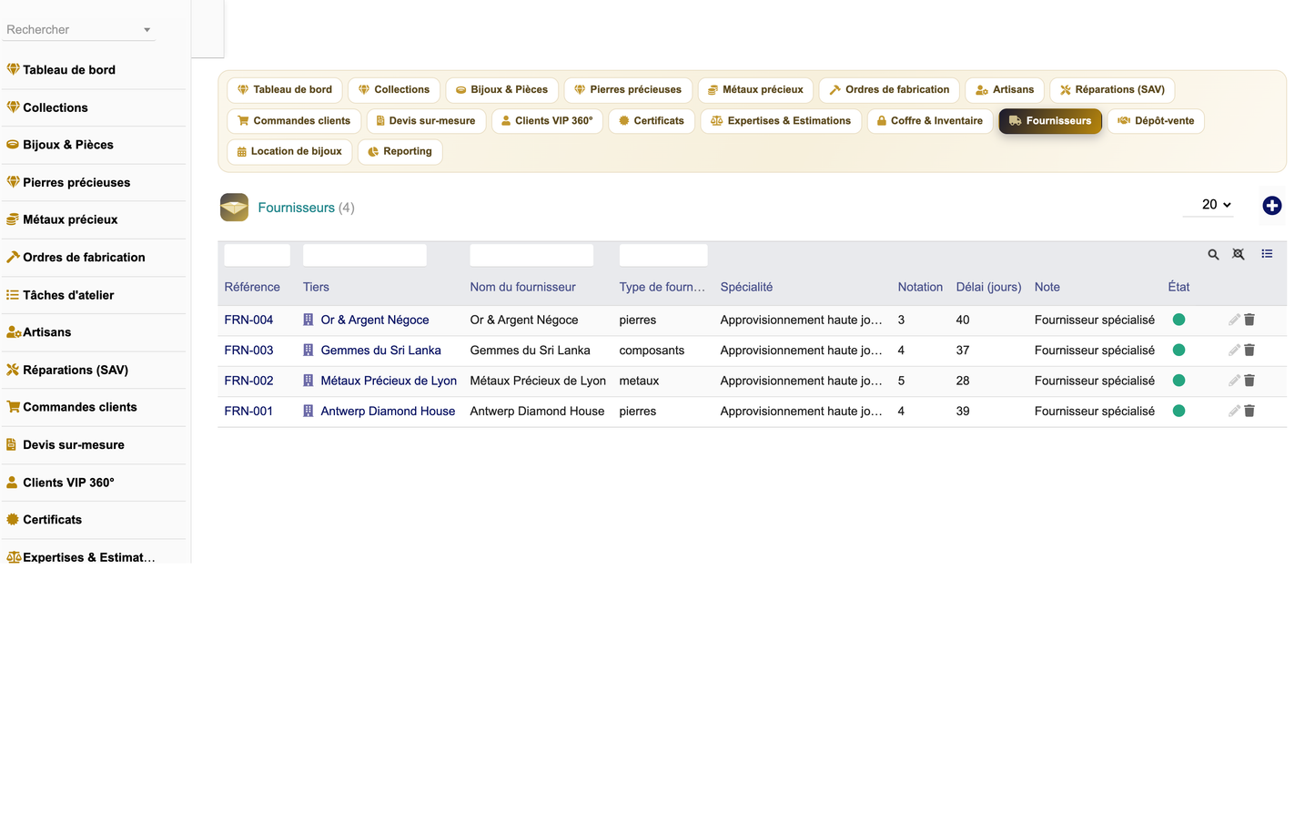The image size is (1315, 814).
Task: Switch to Devis sur-mesure top tab
Action: [426, 121]
